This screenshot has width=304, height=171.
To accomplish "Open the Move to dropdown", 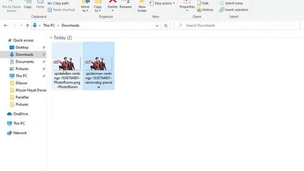I will coord(85,6).
